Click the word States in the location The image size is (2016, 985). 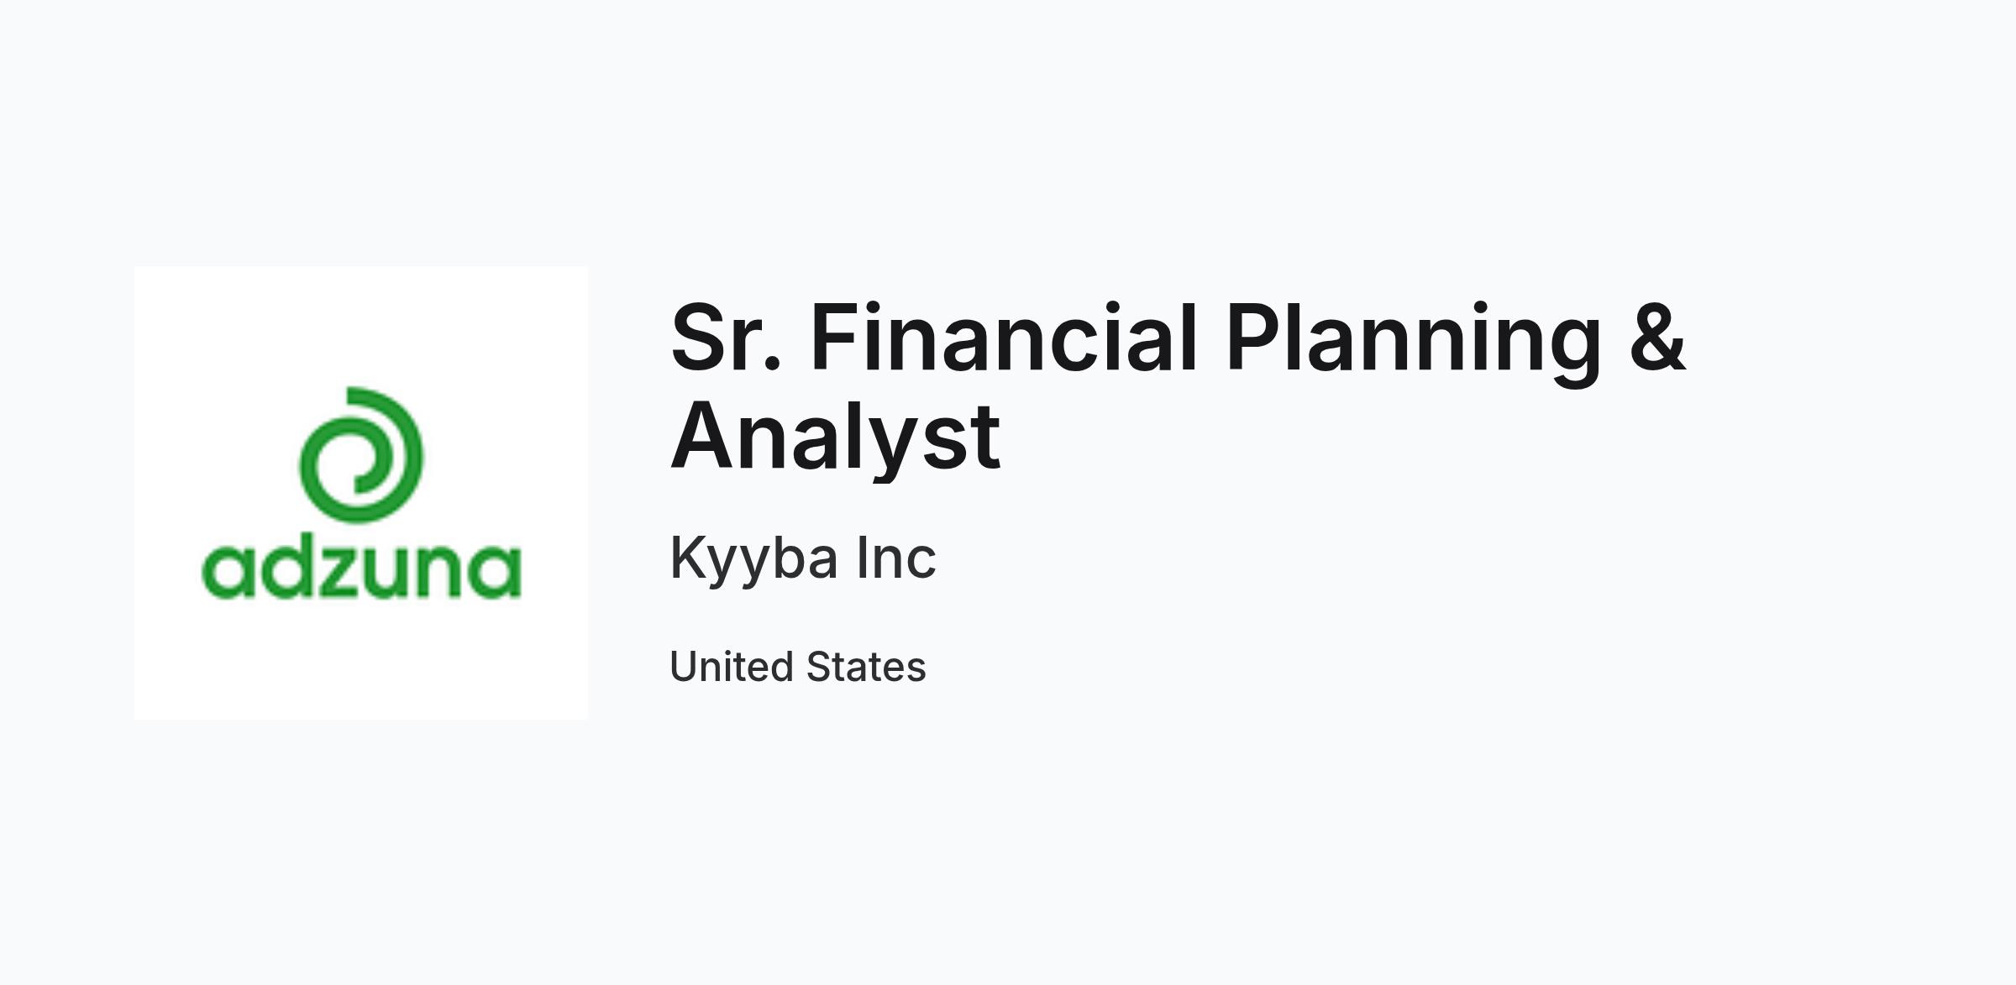(866, 667)
